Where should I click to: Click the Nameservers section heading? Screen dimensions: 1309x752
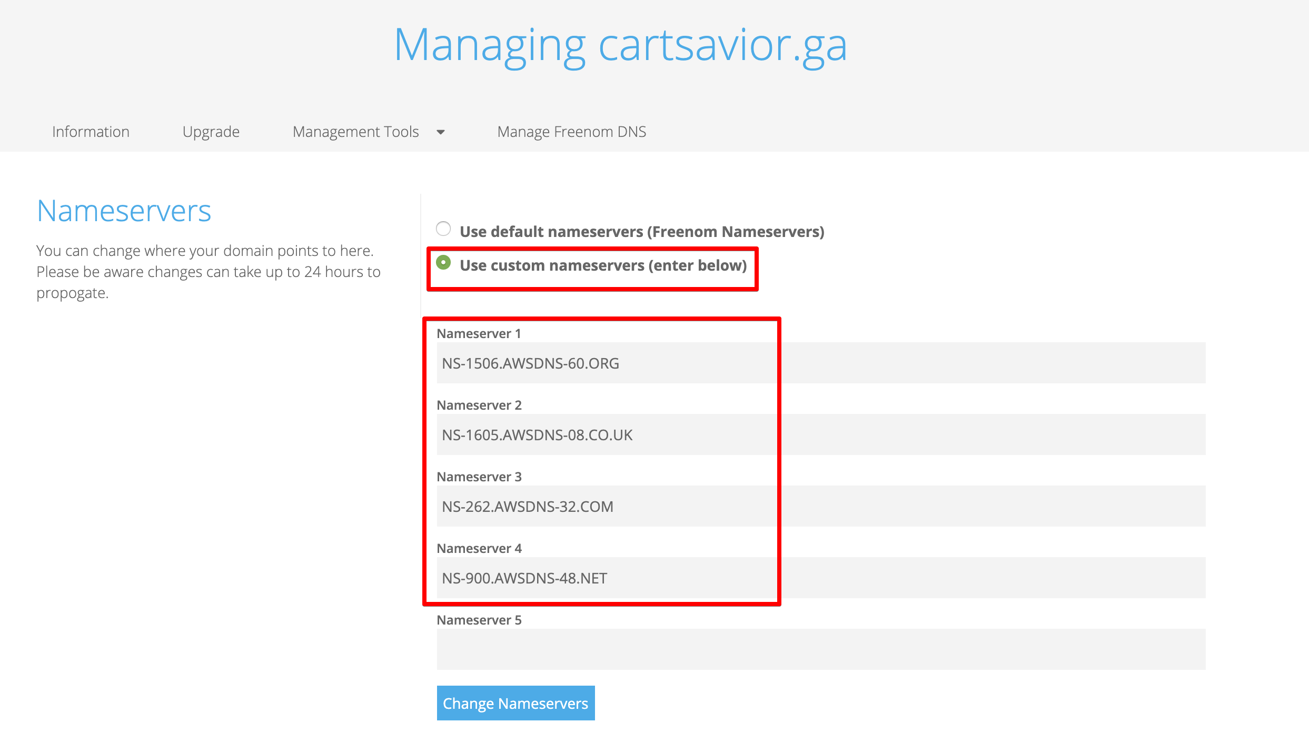[124, 211]
